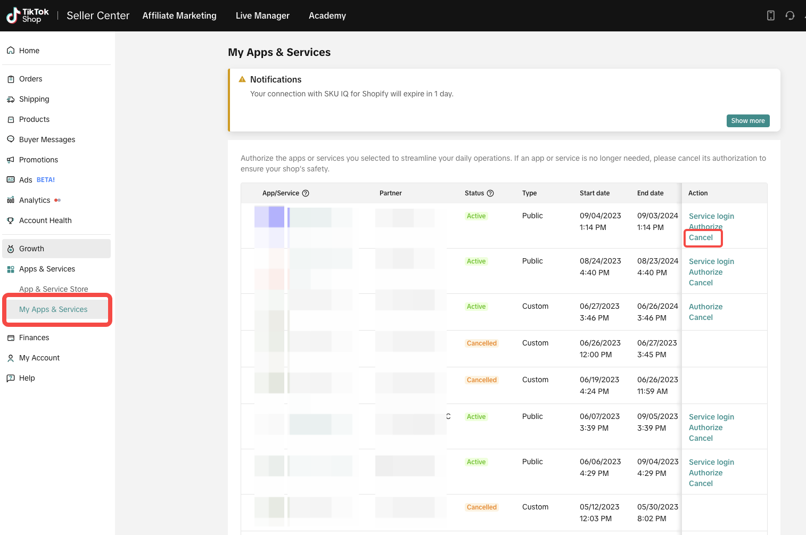Viewport: 806px width, 535px height.
Task: Click Service login for 08/24/2023 app
Action: pos(711,261)
